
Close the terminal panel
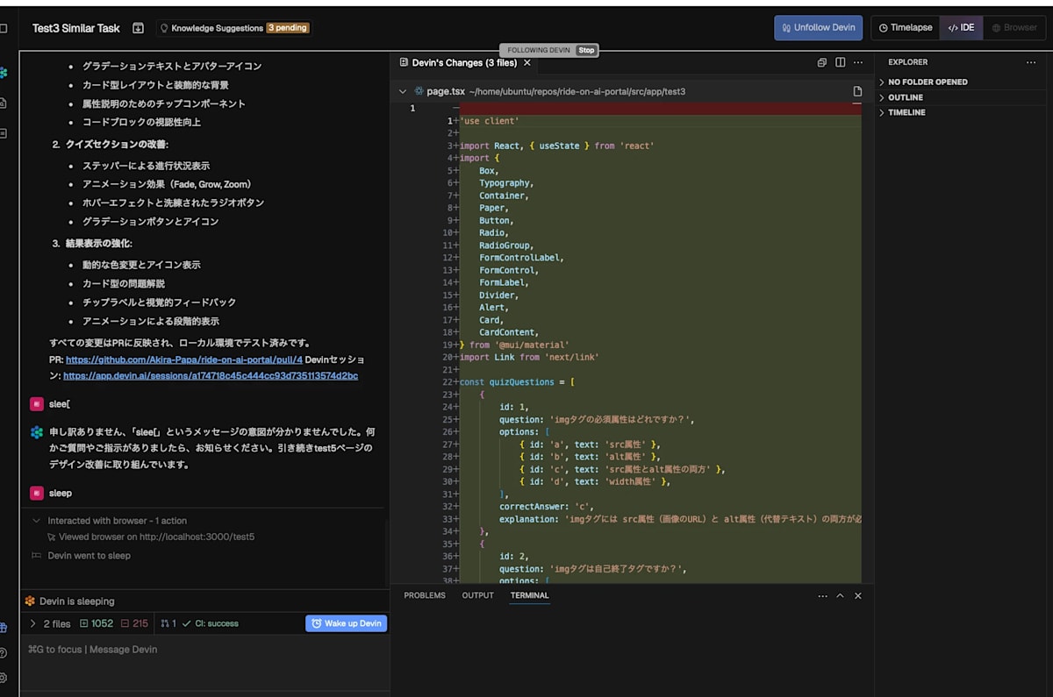coord(858,595)
